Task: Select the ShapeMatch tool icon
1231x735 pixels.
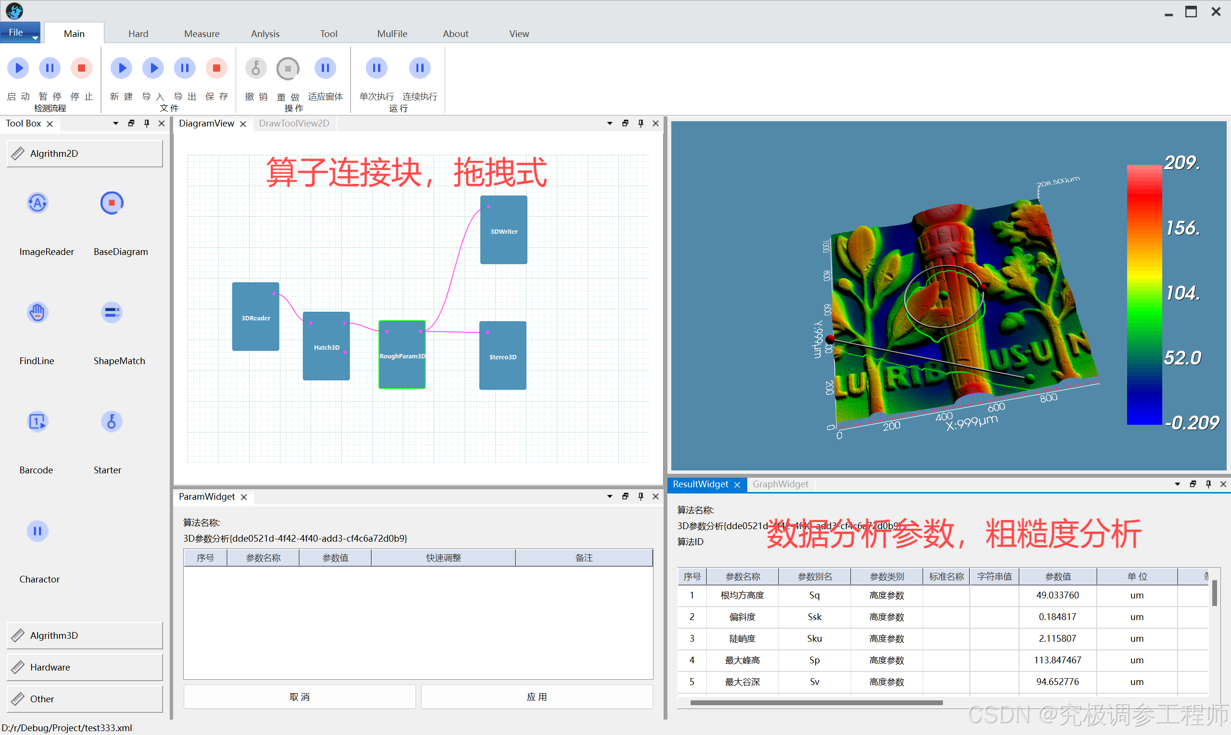Action: [112, 313]
